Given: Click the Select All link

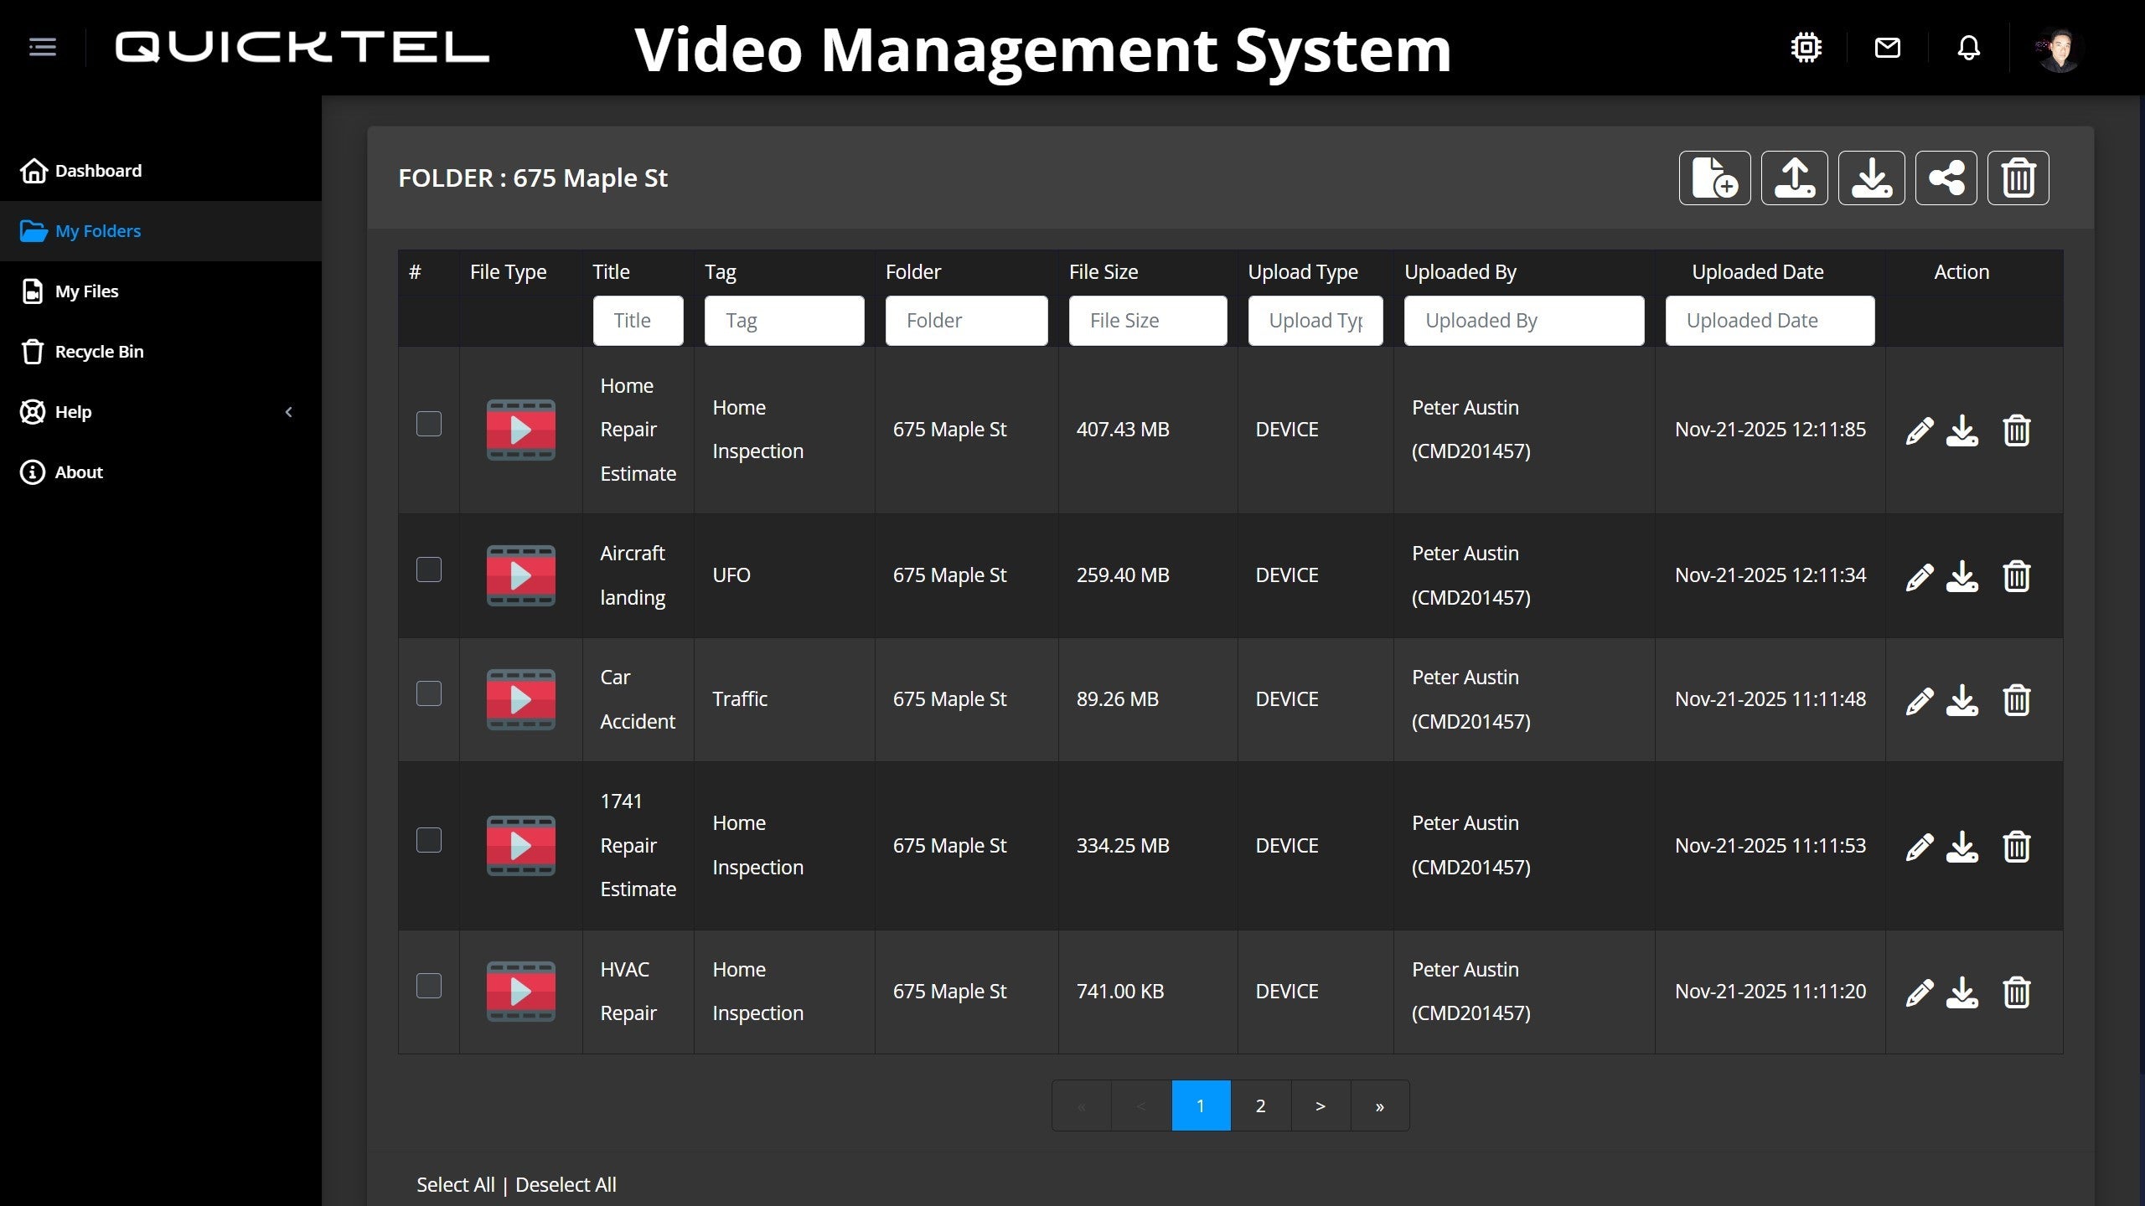Looking at the screenshot, I should 455,1184.
